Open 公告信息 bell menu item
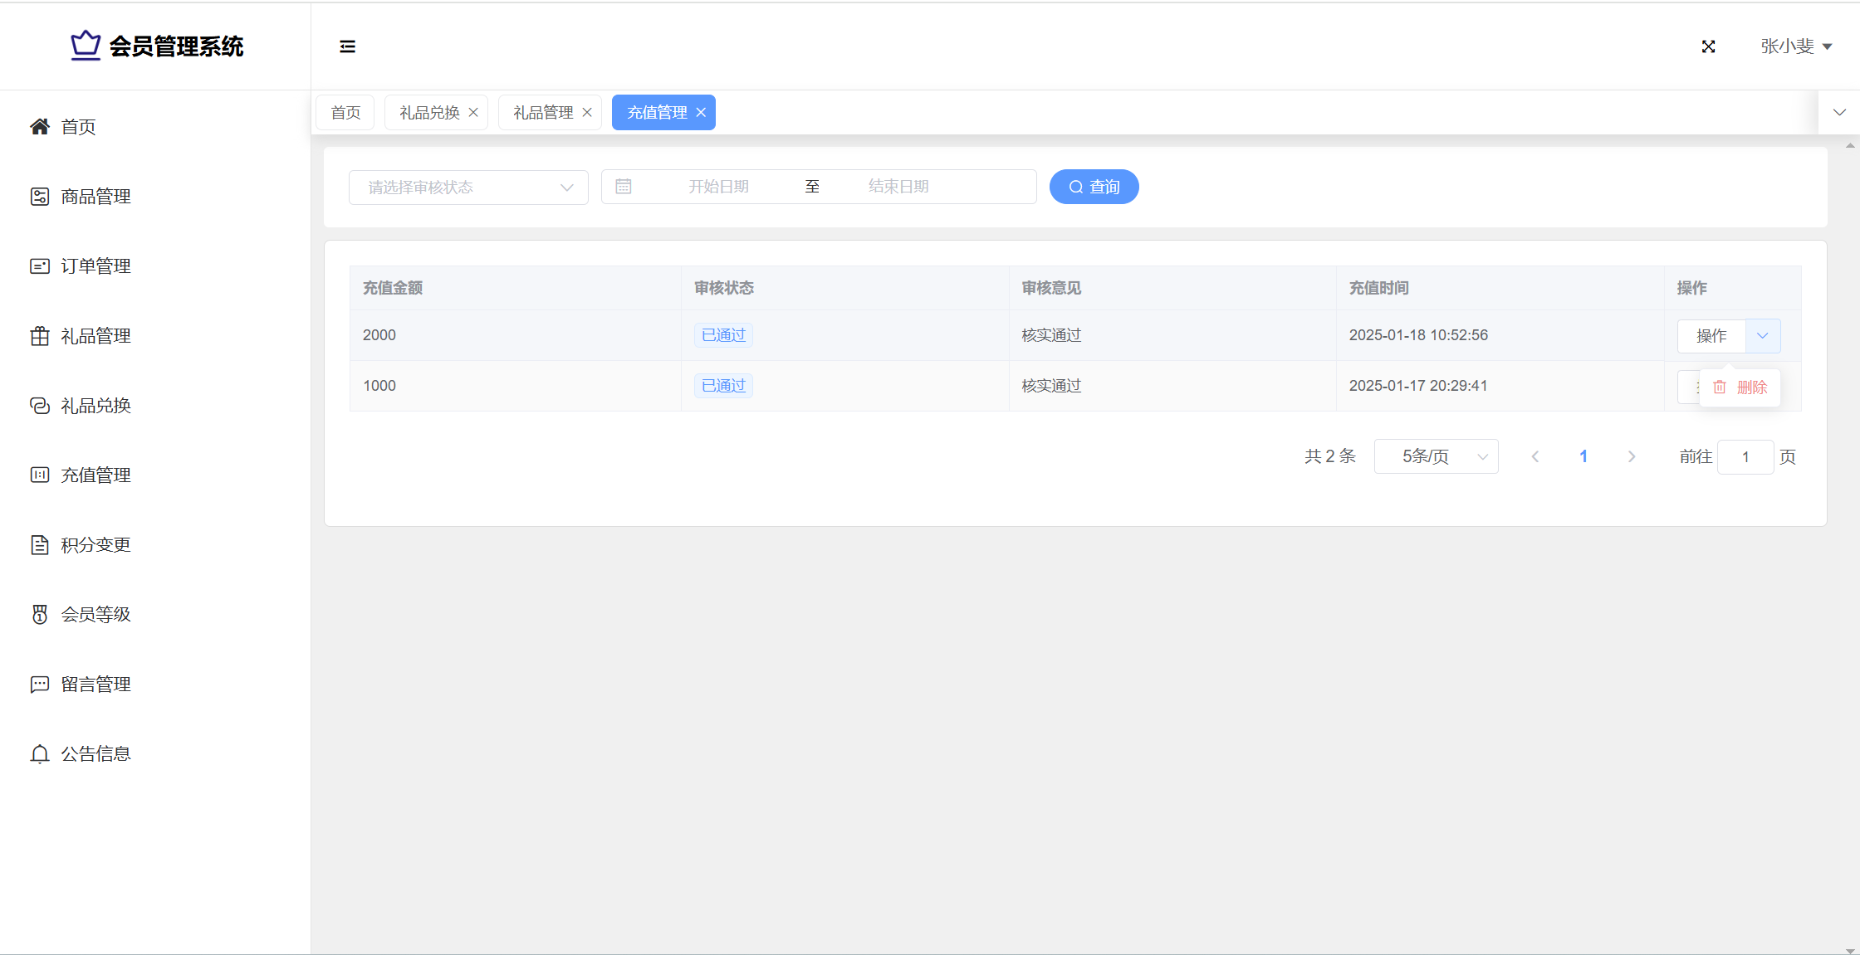 click(95, 754)
